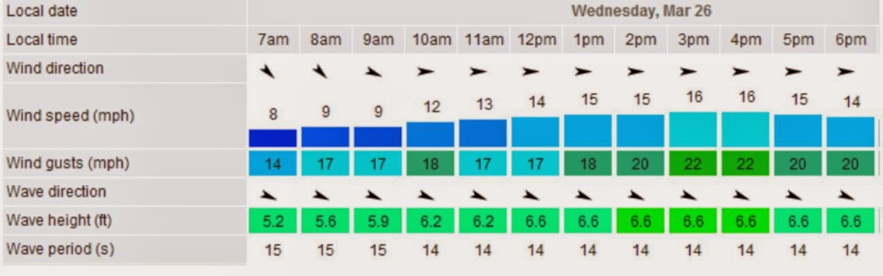Click the 4pm wave direction arrow
The height and width of the screenshot is (276, 883).
pyautogui.click(x=742, y=195)
